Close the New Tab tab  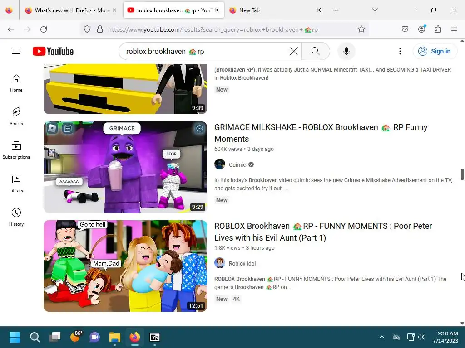[x=318, y=10]
